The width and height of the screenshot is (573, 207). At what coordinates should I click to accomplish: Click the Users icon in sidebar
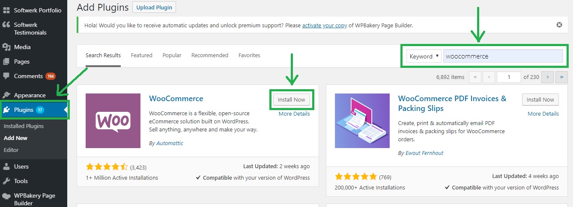coord(6,166)
